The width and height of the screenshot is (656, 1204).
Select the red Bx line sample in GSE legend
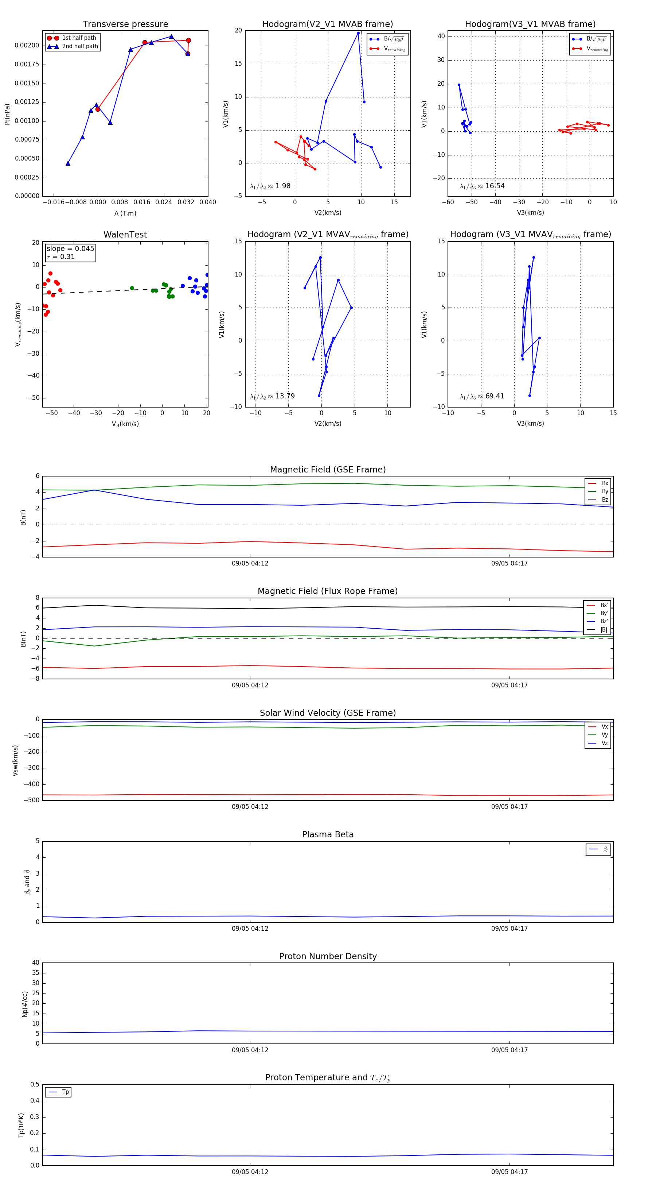click(592, 483)
